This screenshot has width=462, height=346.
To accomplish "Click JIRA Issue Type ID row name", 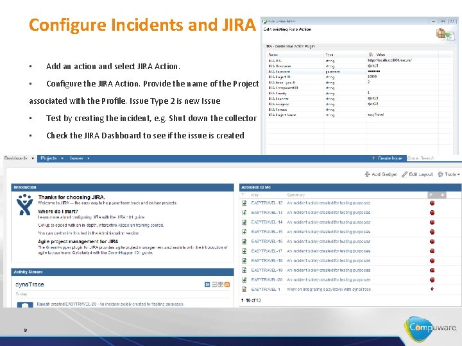I will 282,83.
